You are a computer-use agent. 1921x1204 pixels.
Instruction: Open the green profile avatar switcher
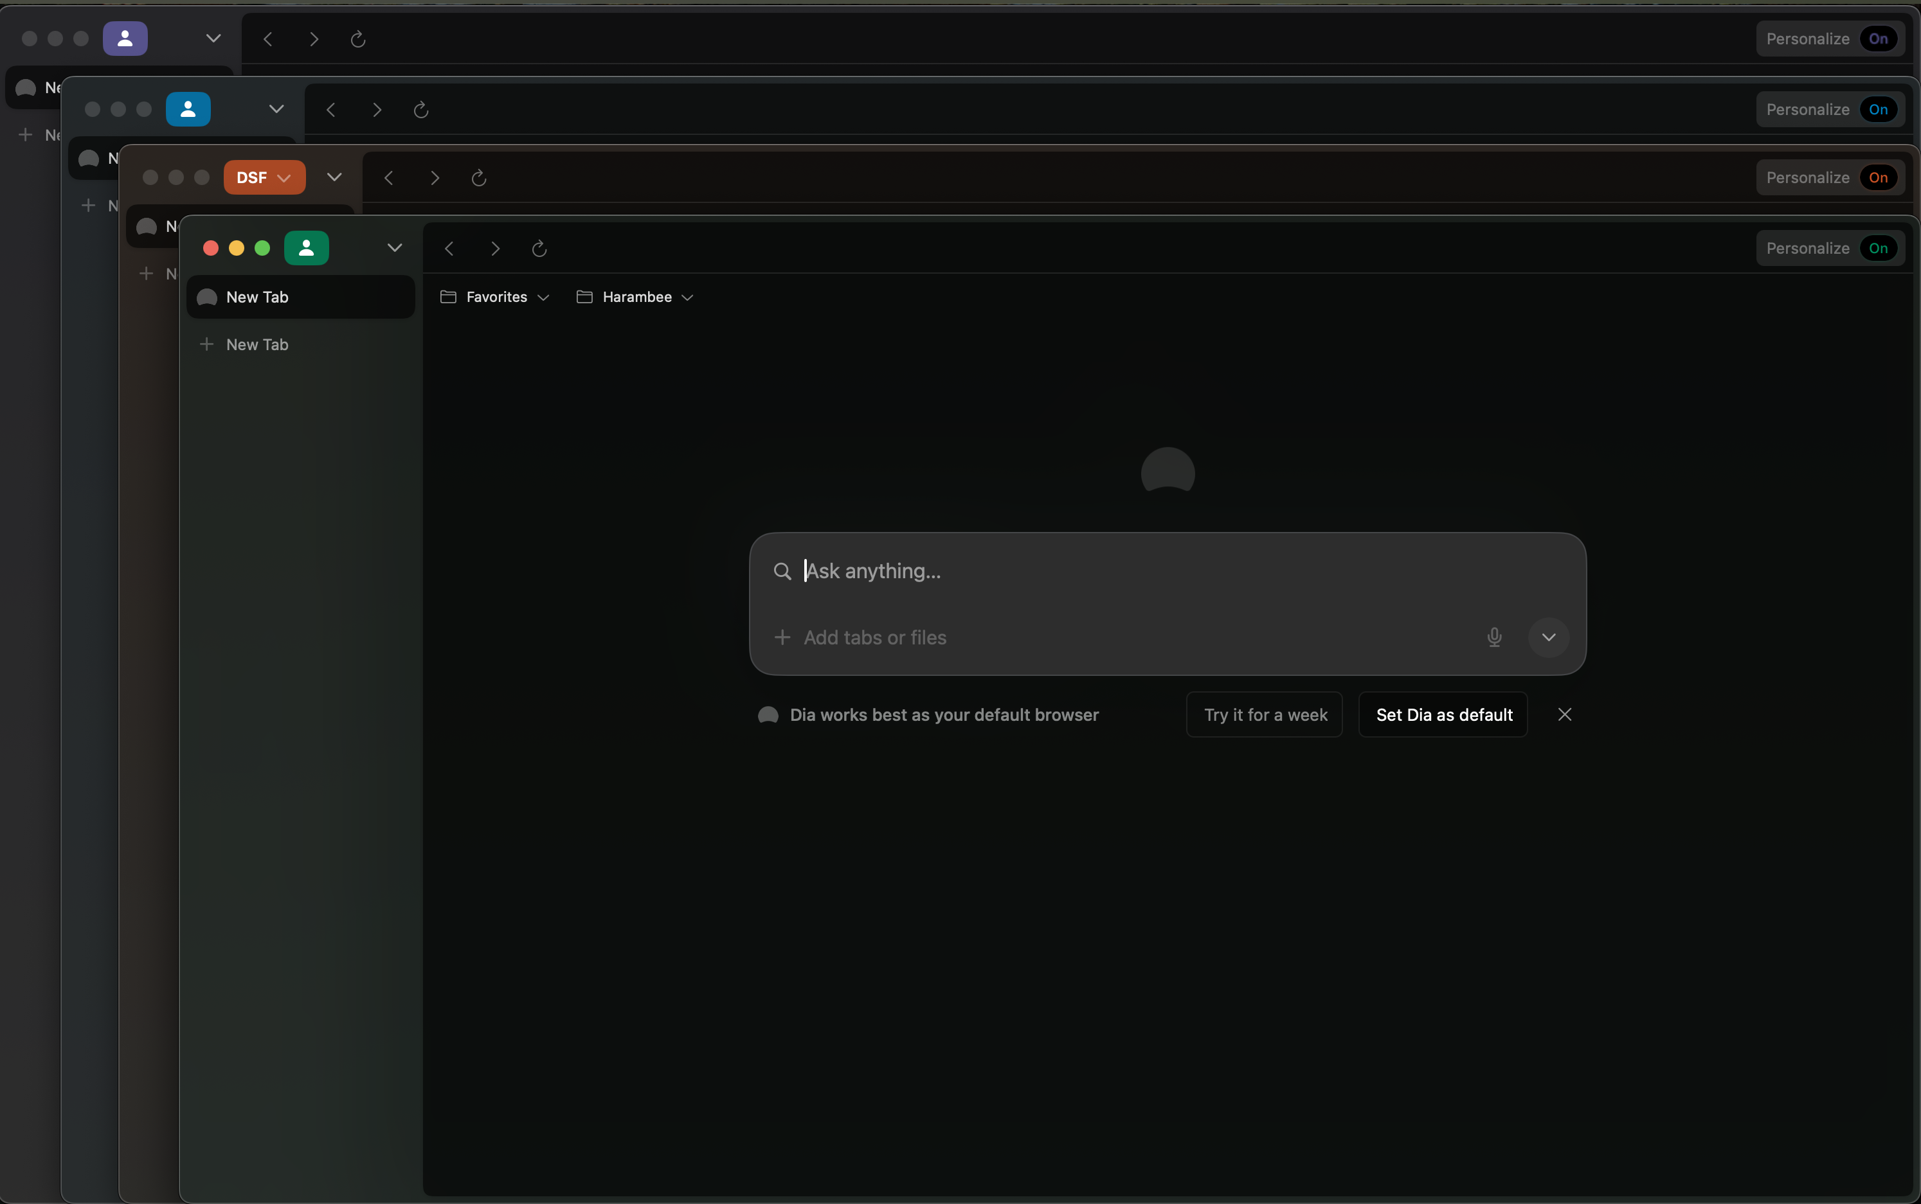[307, 247]
